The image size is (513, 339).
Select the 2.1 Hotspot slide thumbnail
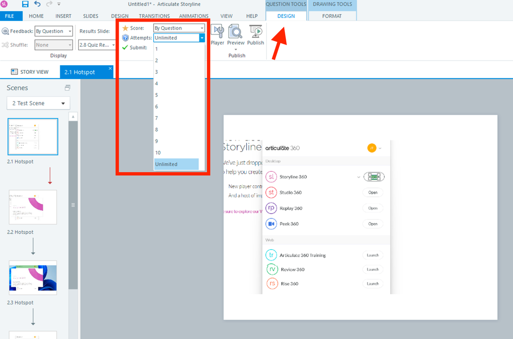pos(33,136)
